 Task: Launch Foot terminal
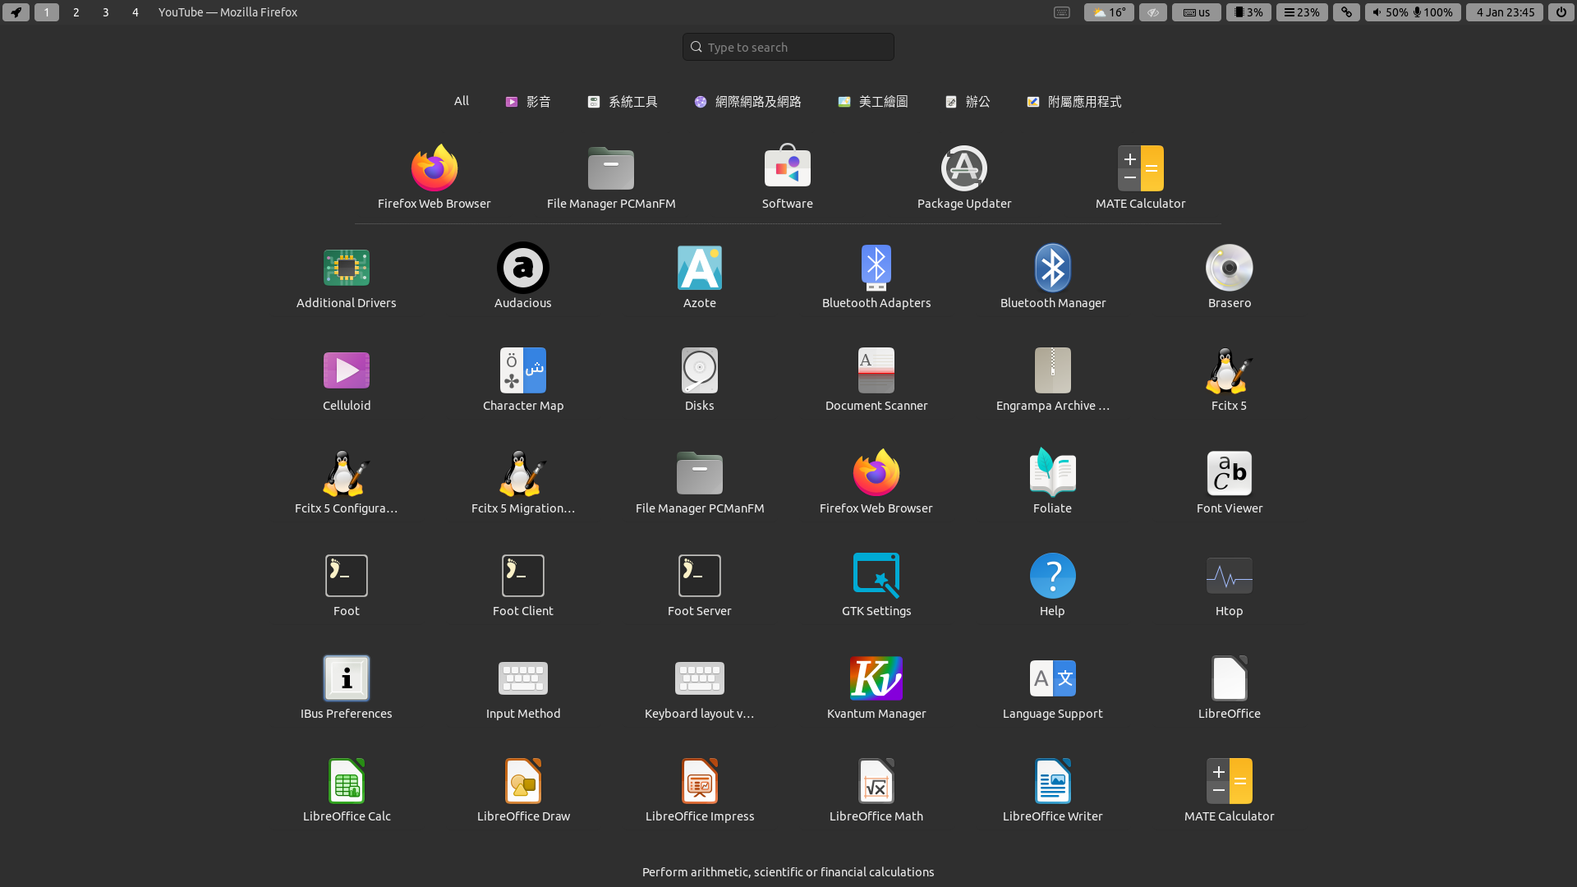click(x=347, y=586)
